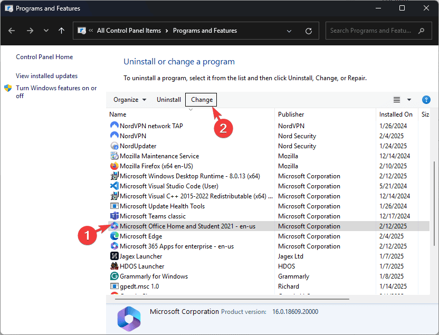
Task: Click All Control Panel Items breadcrumb
Action: (x=129, y=31)
